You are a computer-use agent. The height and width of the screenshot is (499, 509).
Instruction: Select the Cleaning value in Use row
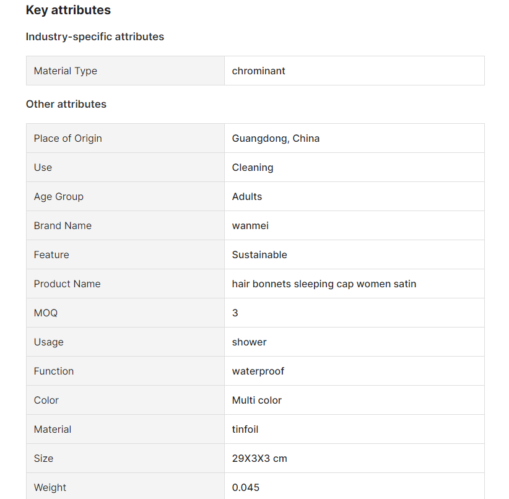click(x=253, y=168)
